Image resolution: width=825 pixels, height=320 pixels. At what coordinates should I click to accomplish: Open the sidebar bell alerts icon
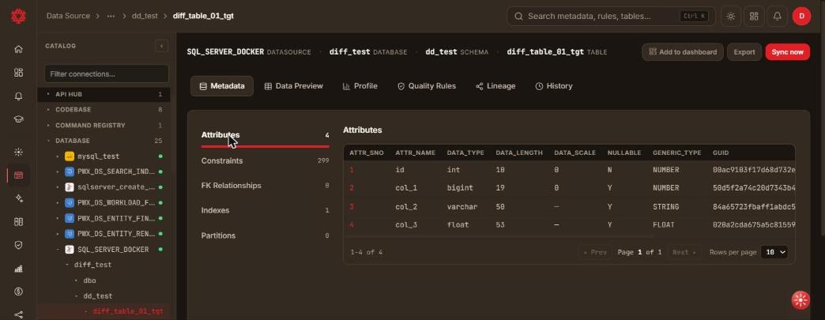pyautogui.click(x=18, y=96)
